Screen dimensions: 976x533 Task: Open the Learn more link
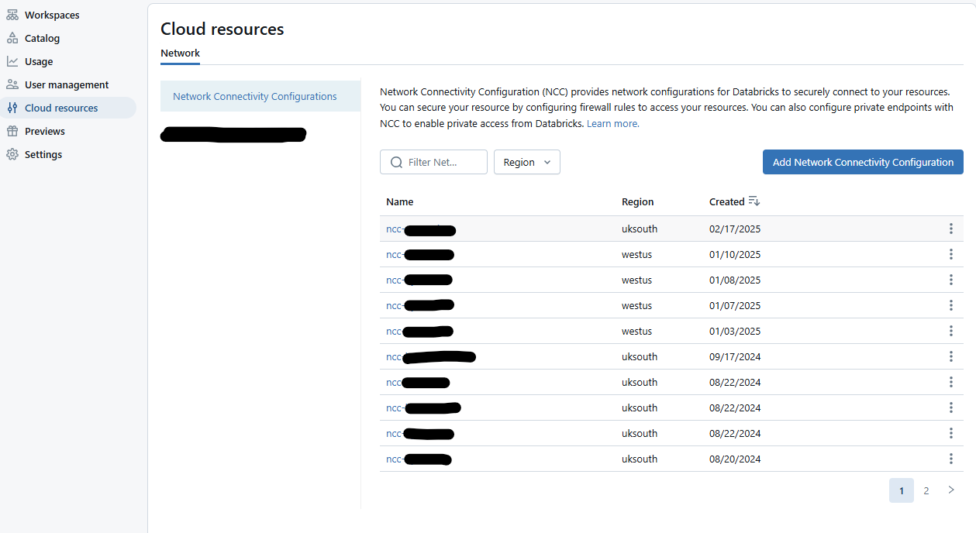[x=612, y=123]
